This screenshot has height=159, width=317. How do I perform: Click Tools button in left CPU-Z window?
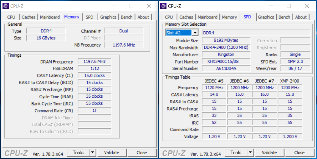tap(78, 152)
